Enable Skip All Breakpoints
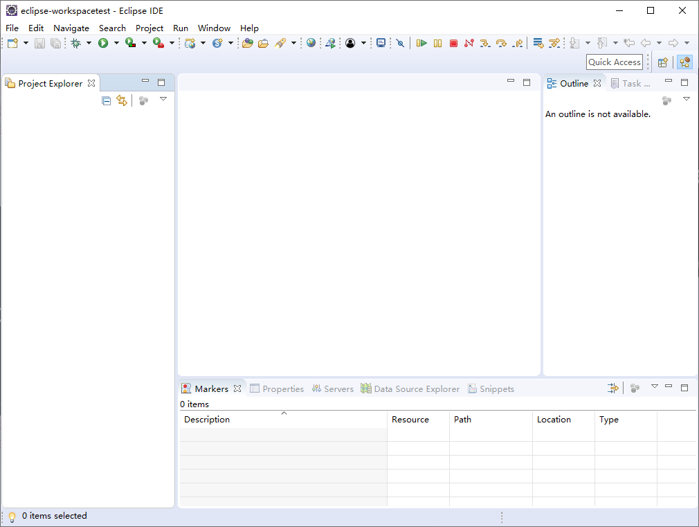The image size is (699, 527). coord(400,42)
